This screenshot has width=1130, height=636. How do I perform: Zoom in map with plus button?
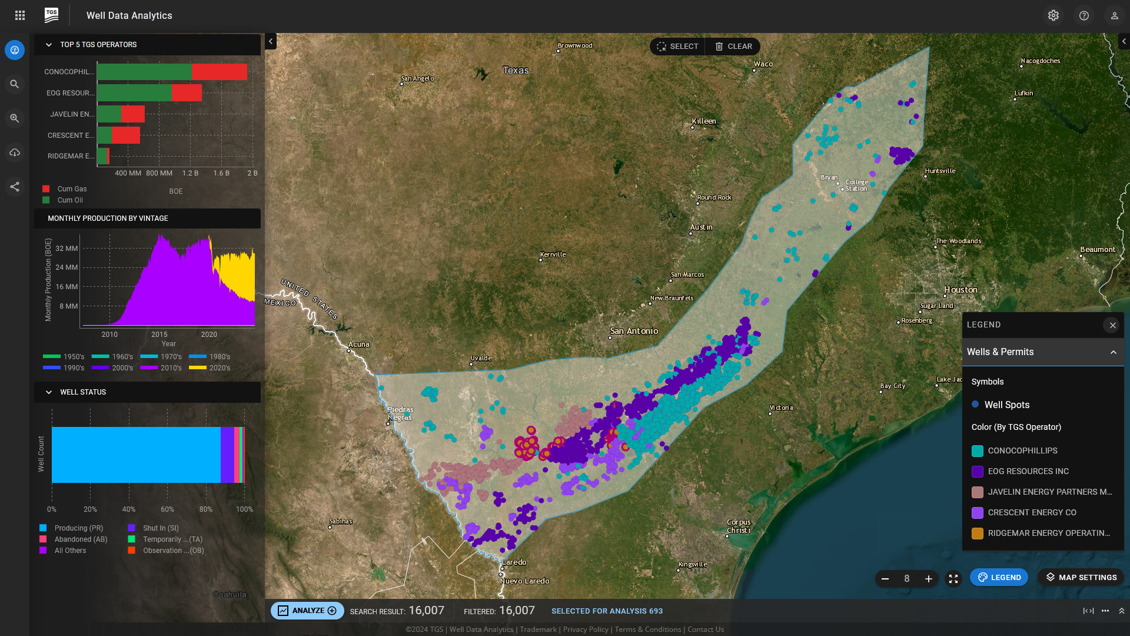[x=929, y=579]
